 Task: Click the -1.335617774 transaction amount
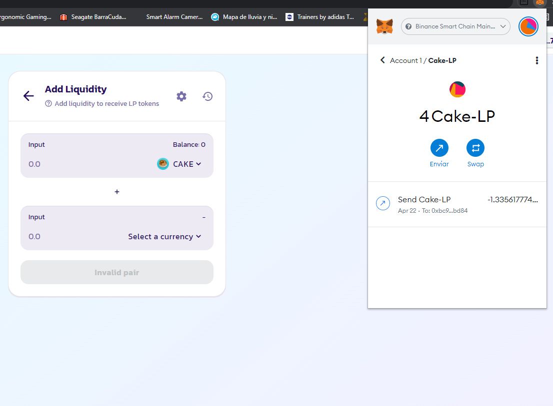512,200
